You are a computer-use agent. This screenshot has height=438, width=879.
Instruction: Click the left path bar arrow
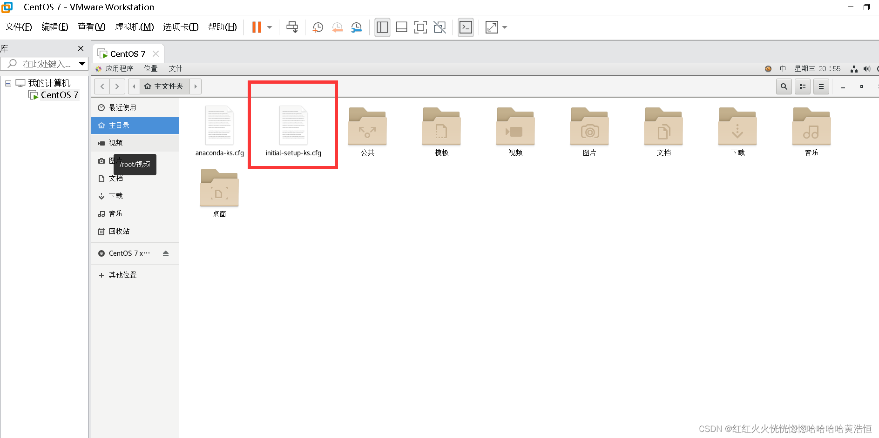coord(134,86)
